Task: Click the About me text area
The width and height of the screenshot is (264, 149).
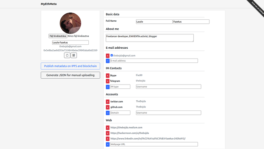Action: (x=149, y=38)
